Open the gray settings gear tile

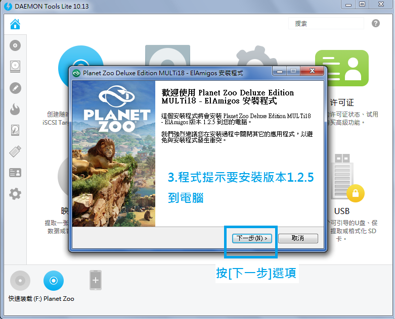coord(256,57)
